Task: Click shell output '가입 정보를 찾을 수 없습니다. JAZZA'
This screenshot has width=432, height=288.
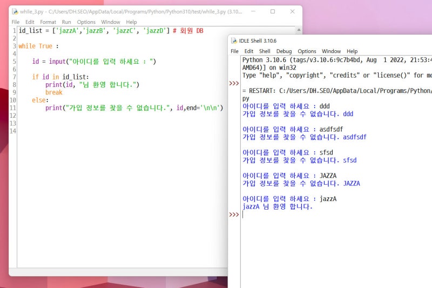Action: coord(301,183)
